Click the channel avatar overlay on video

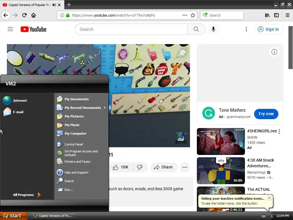(181, 138)
